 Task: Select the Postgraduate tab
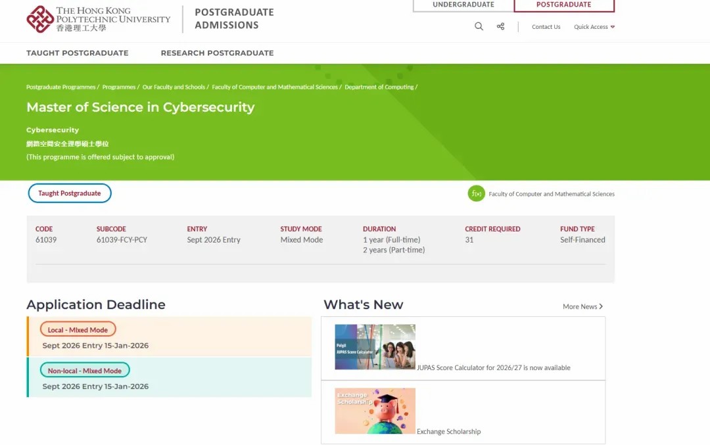pyautogui.click(x=563, y=5)
